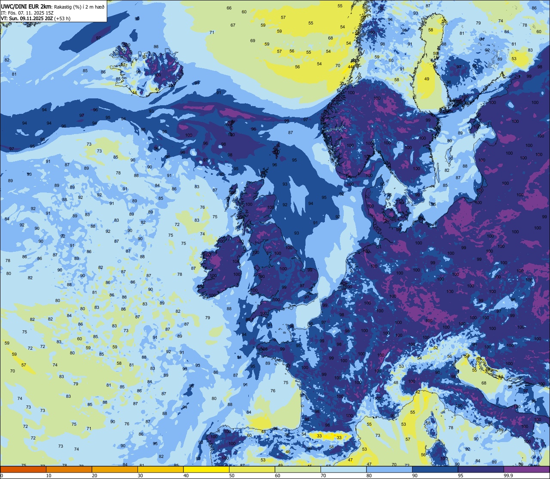Click the legend swatch between 80 and 90
Viewport: 550px width, 479px height.
tap(389, 469)
